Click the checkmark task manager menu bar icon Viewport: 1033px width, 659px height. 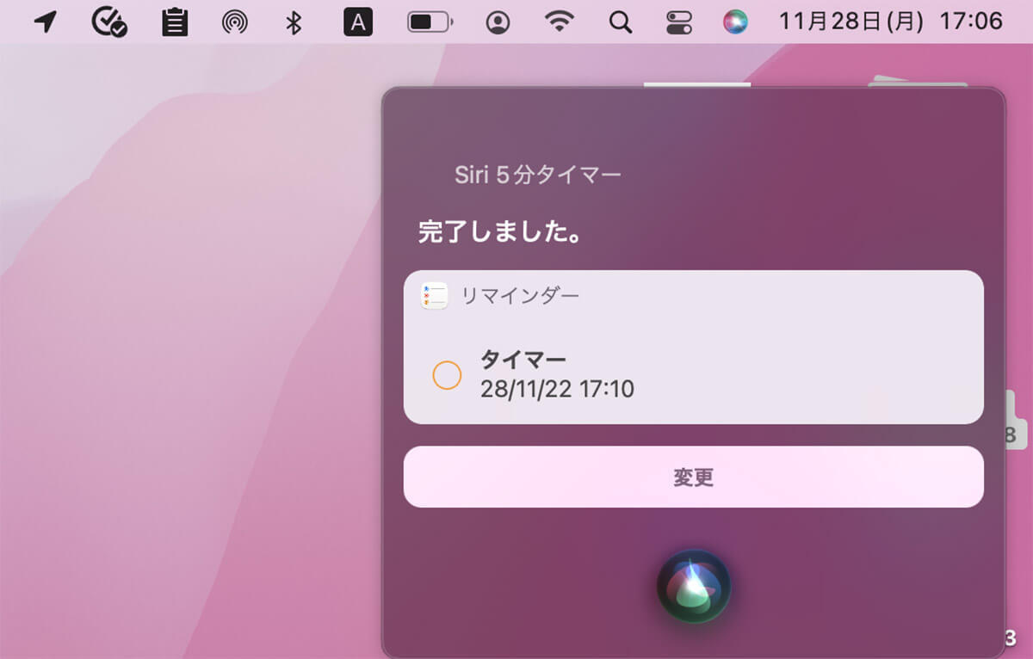[x=109, y=22]
